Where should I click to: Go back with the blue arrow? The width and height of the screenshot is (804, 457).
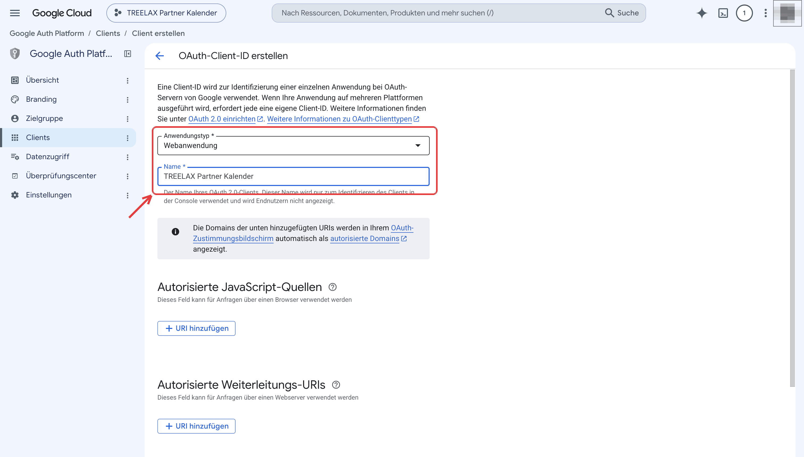(x=160, y=56)
